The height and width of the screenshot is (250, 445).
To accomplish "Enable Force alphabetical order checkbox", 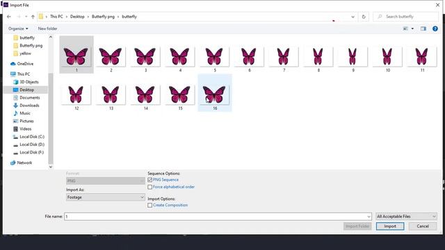I will [150, 187].
